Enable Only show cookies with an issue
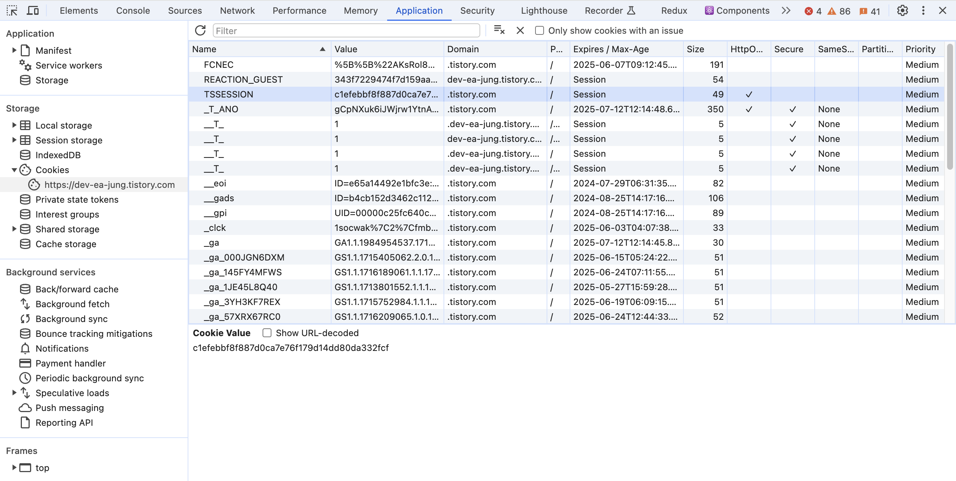This screenshot has width=956, height=481. [539, 30]
